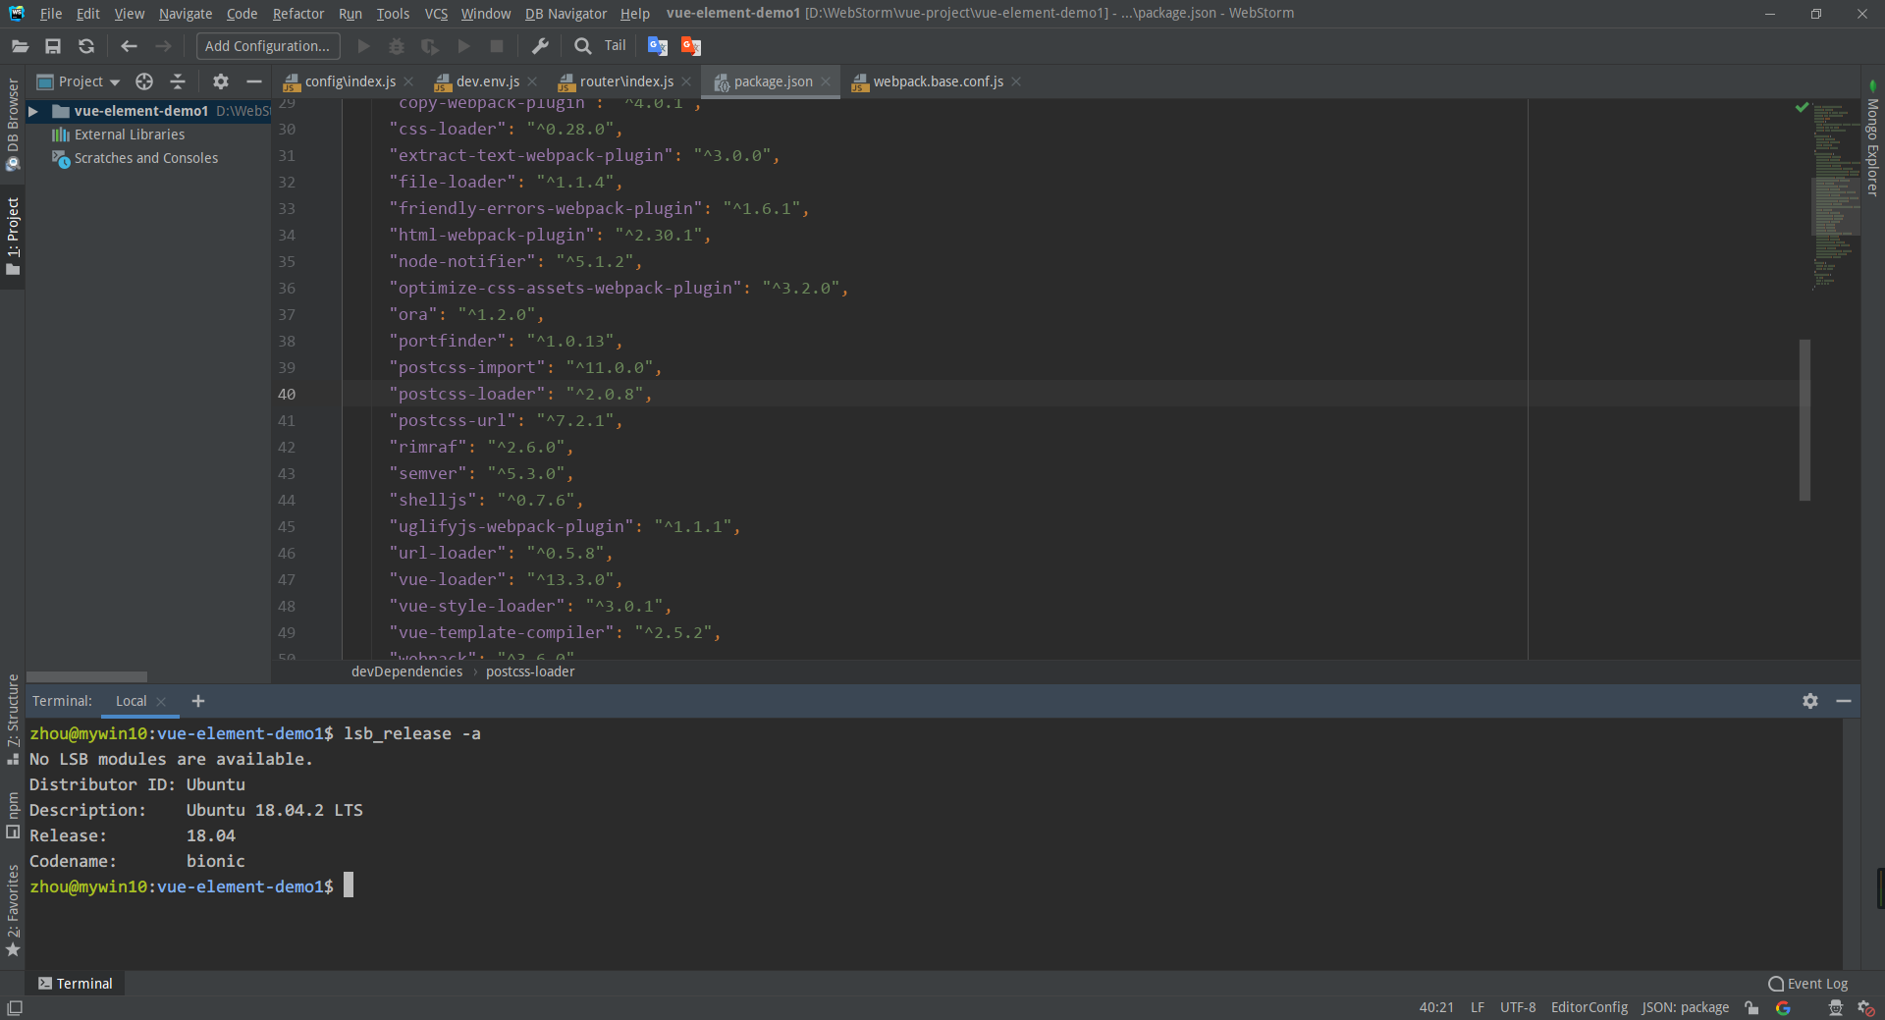
Task: Open a file using the Open icon
Action: (20, 45)
